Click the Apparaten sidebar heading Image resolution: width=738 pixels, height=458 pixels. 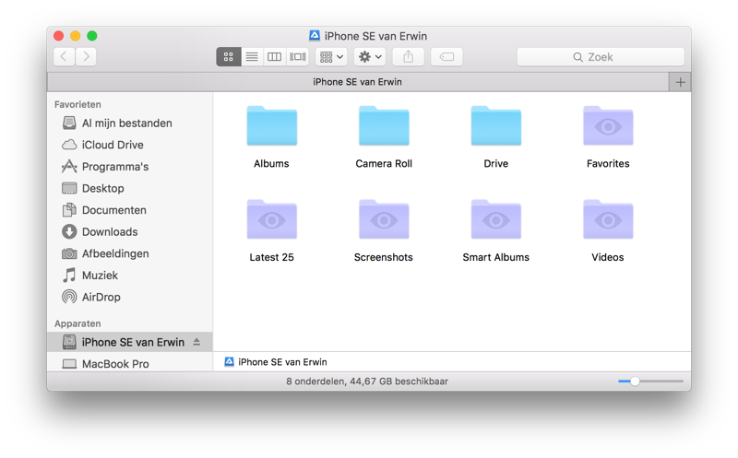point(77,323)
